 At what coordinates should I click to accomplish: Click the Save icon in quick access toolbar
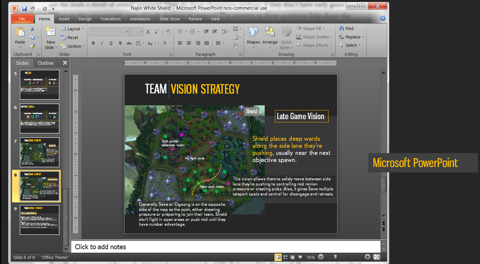tap(24, 8)
